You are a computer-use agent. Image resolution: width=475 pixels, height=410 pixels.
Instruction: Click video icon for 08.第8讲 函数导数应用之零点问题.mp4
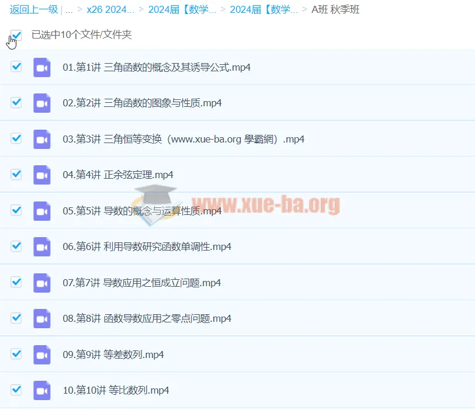pos(42,318)
